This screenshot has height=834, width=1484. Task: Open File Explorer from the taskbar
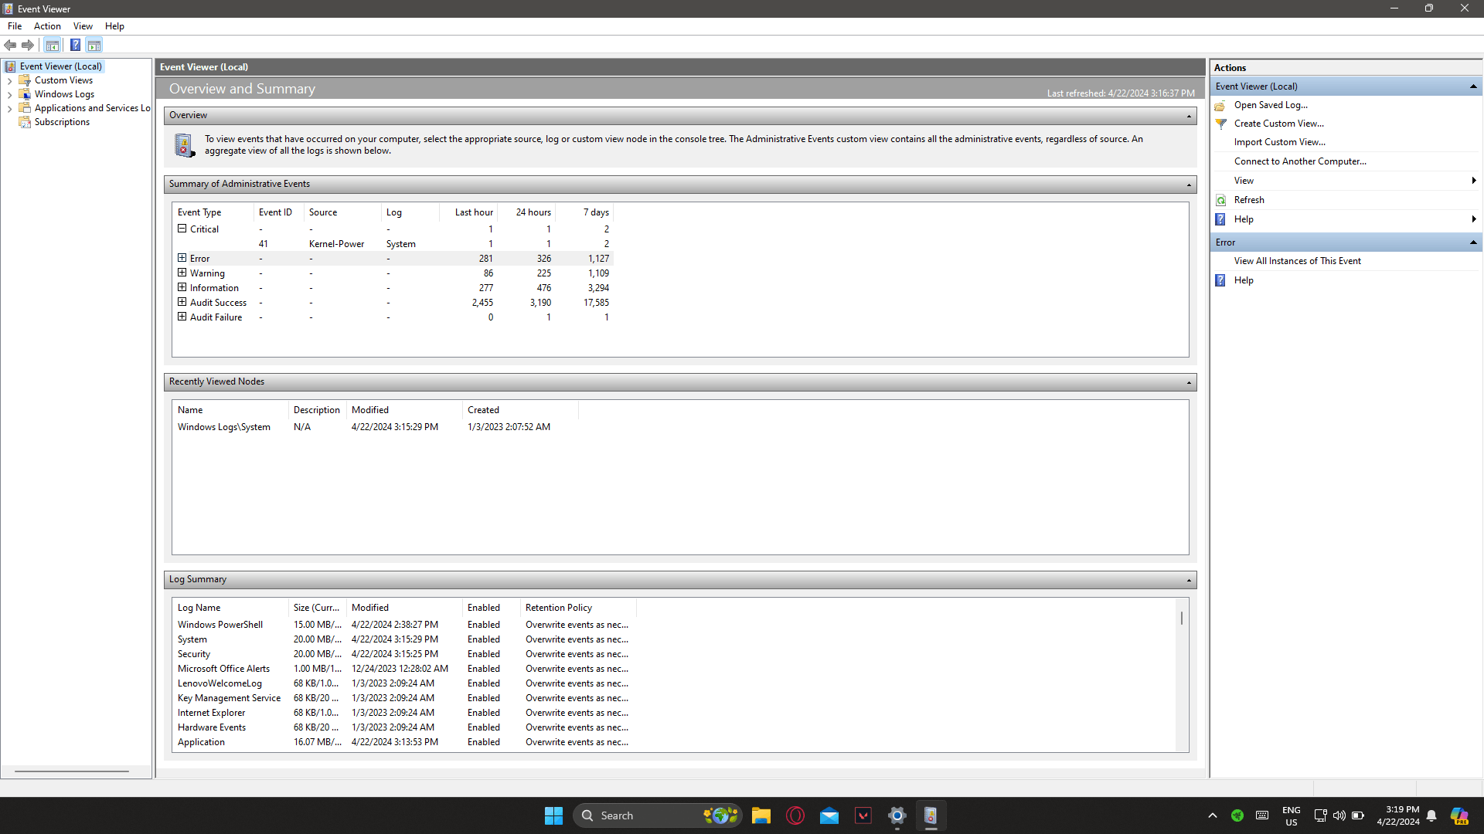[761, 815]
